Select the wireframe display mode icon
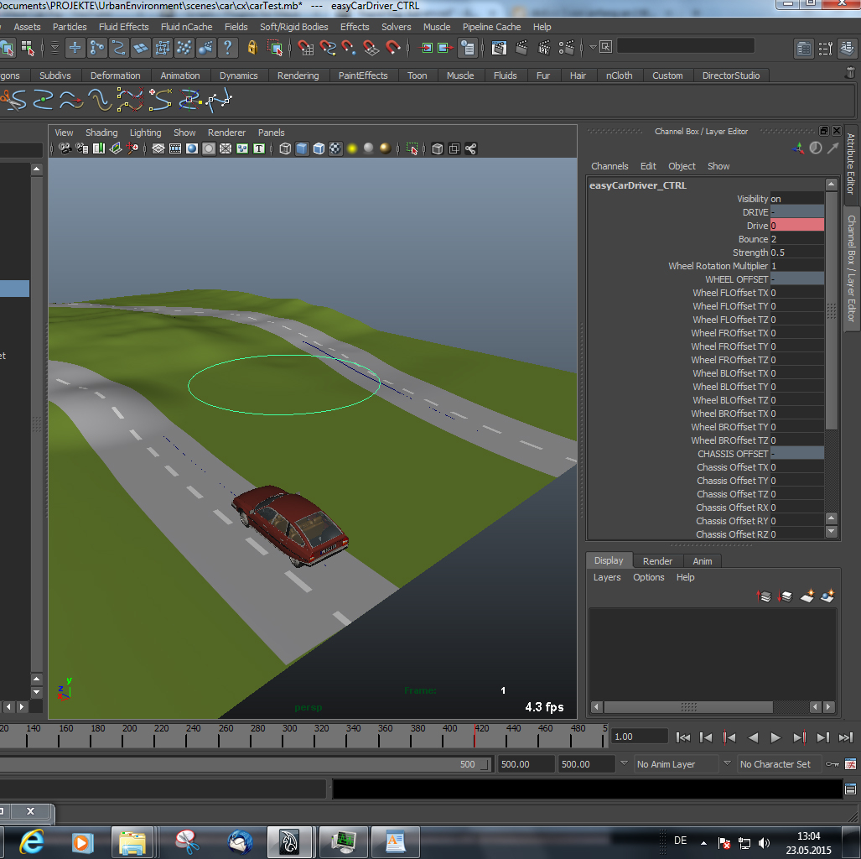 [283, 148]
